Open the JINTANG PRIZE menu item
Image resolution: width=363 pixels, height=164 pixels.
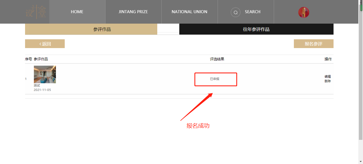[x=133, y=12]
